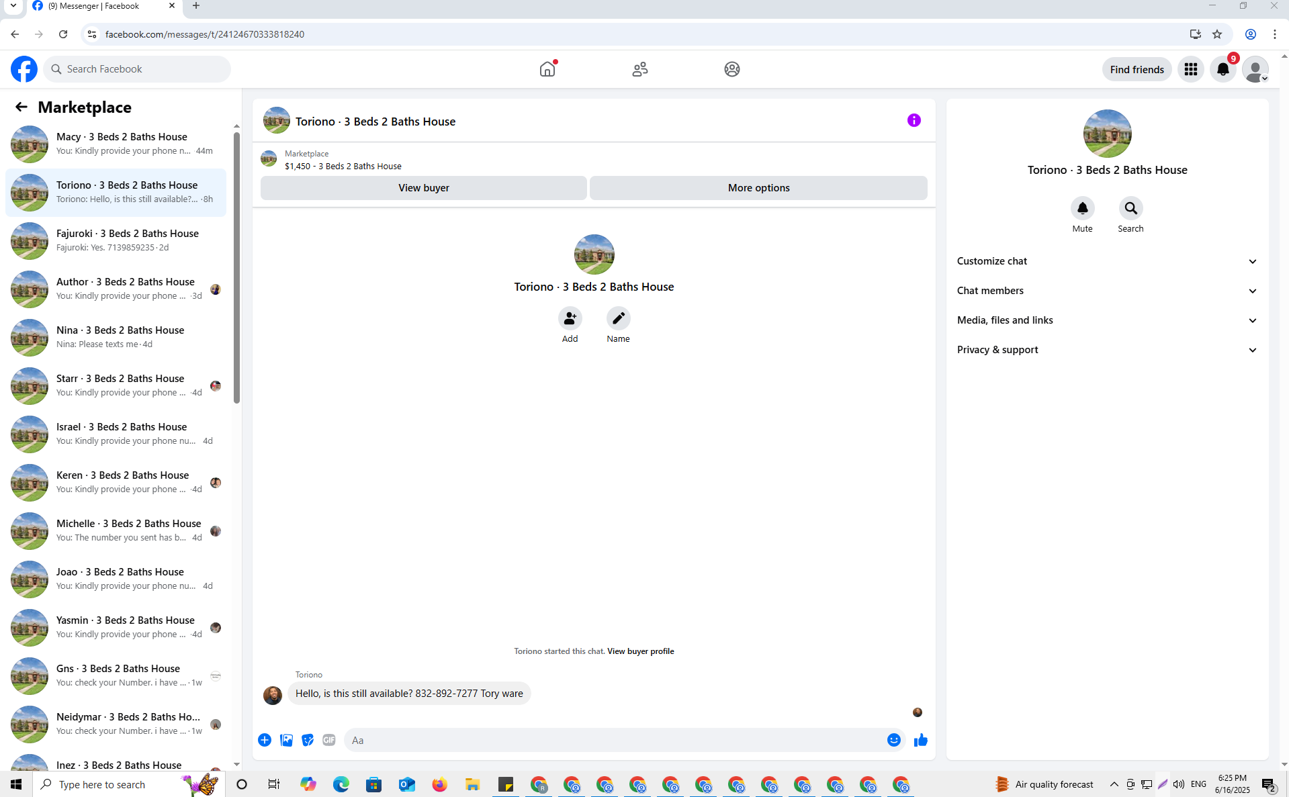Open the Facebook menu grid icon
Screen dimensions: 1289x797
point(1191,69)
